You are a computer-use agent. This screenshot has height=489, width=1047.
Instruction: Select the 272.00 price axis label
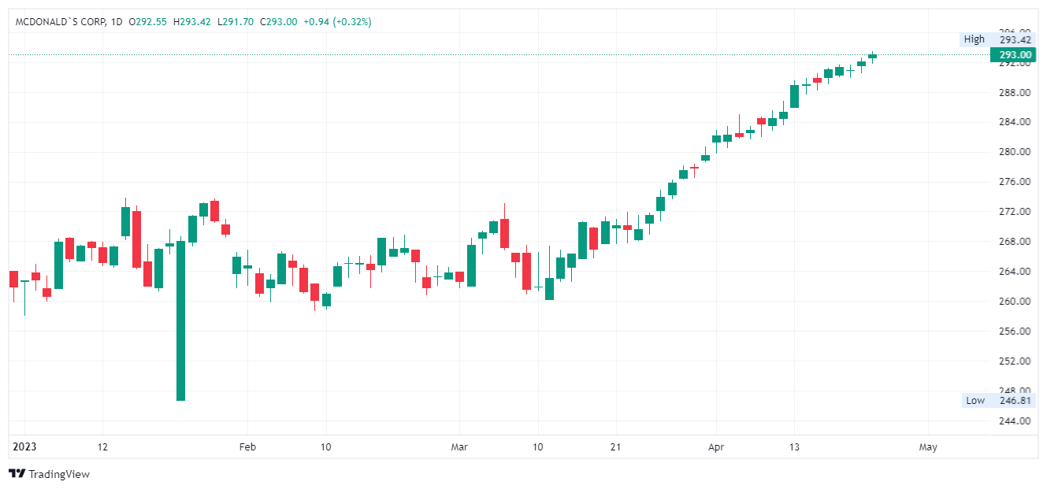click(x=1015, y=212)
